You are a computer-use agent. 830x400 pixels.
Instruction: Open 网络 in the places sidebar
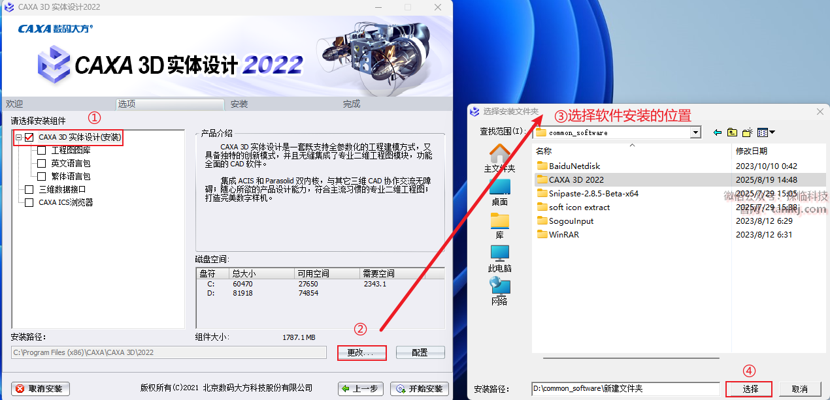click(500, 292)
